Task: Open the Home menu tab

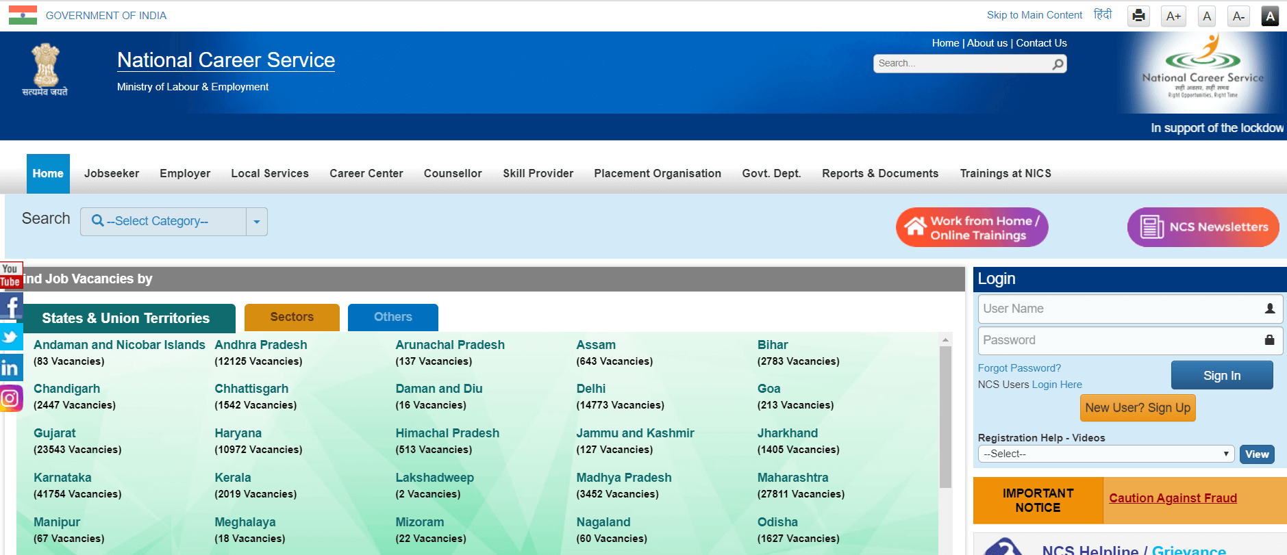Action: pos(48,174)
